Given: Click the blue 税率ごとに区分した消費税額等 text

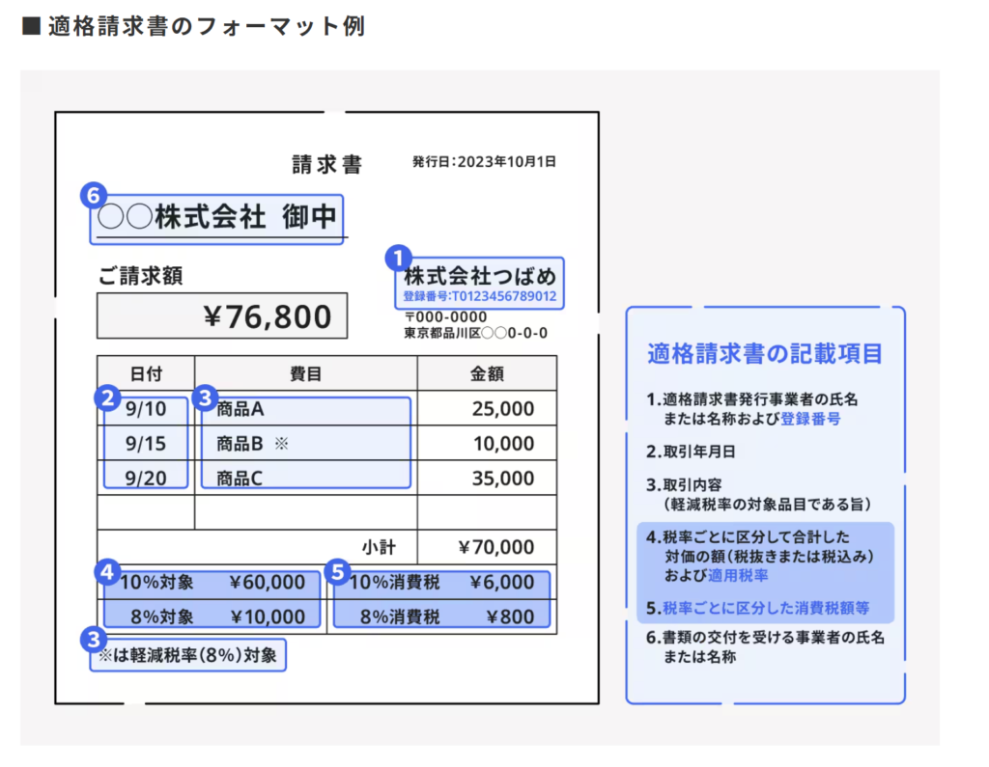Looking at the screenshot, I should 766,608.
